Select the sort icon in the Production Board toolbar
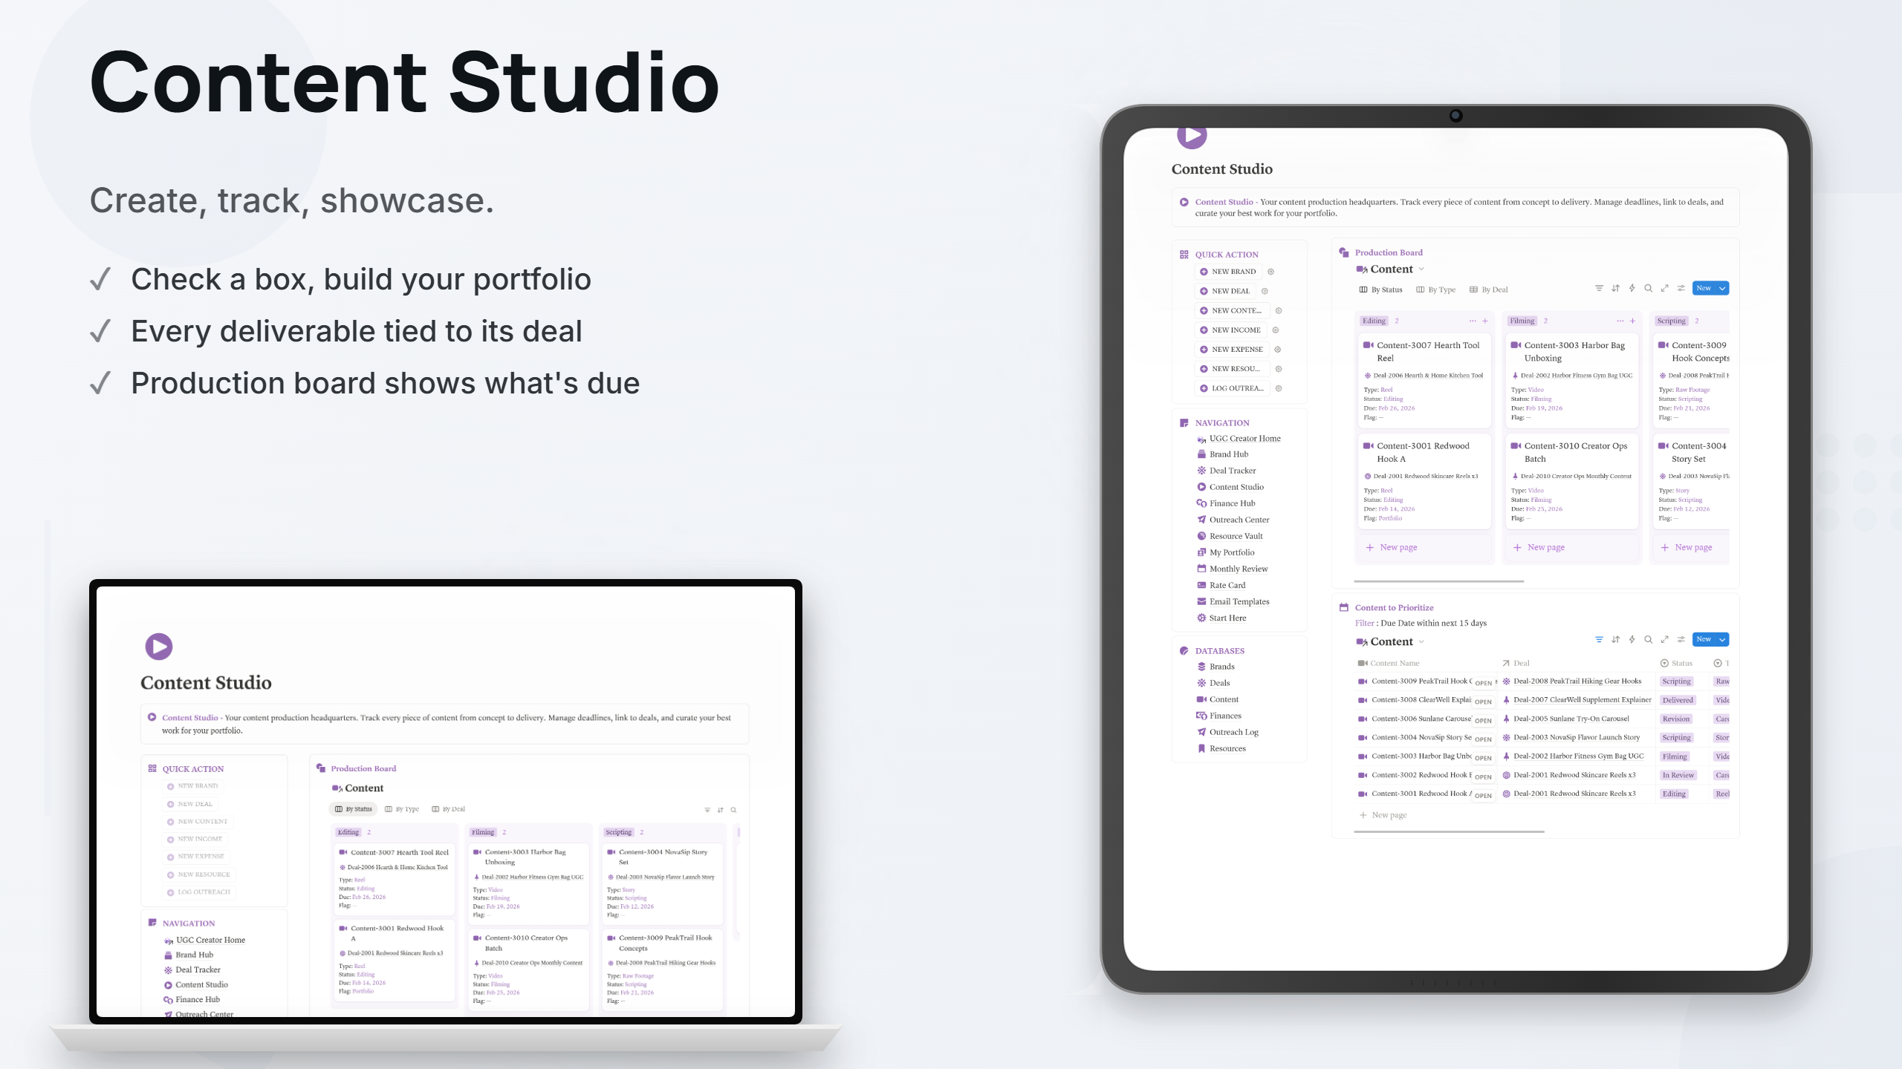 1615,288
